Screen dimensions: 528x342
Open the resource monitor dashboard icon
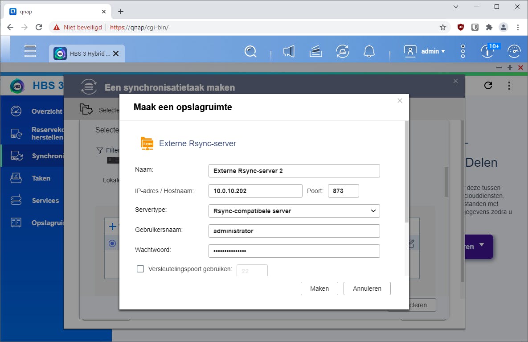coord(515,51)
